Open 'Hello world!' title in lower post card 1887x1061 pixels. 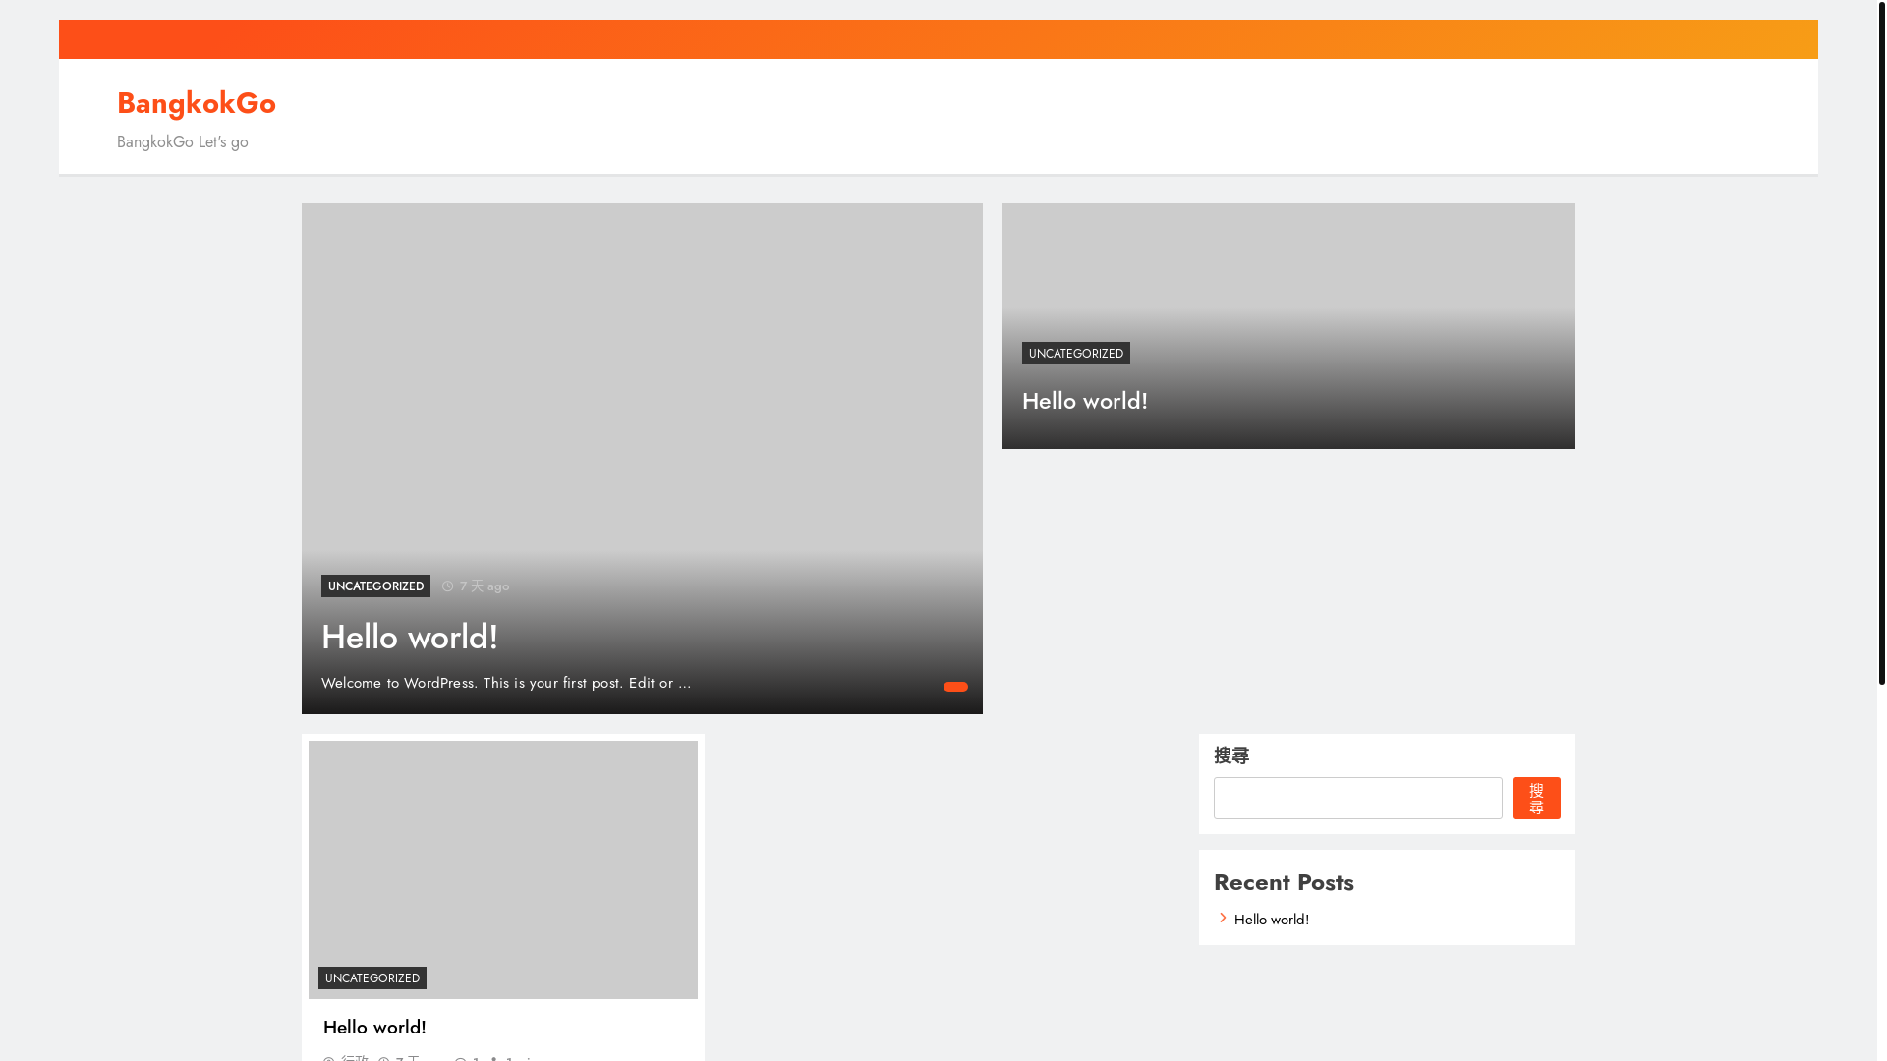[x=374, y=1027]
